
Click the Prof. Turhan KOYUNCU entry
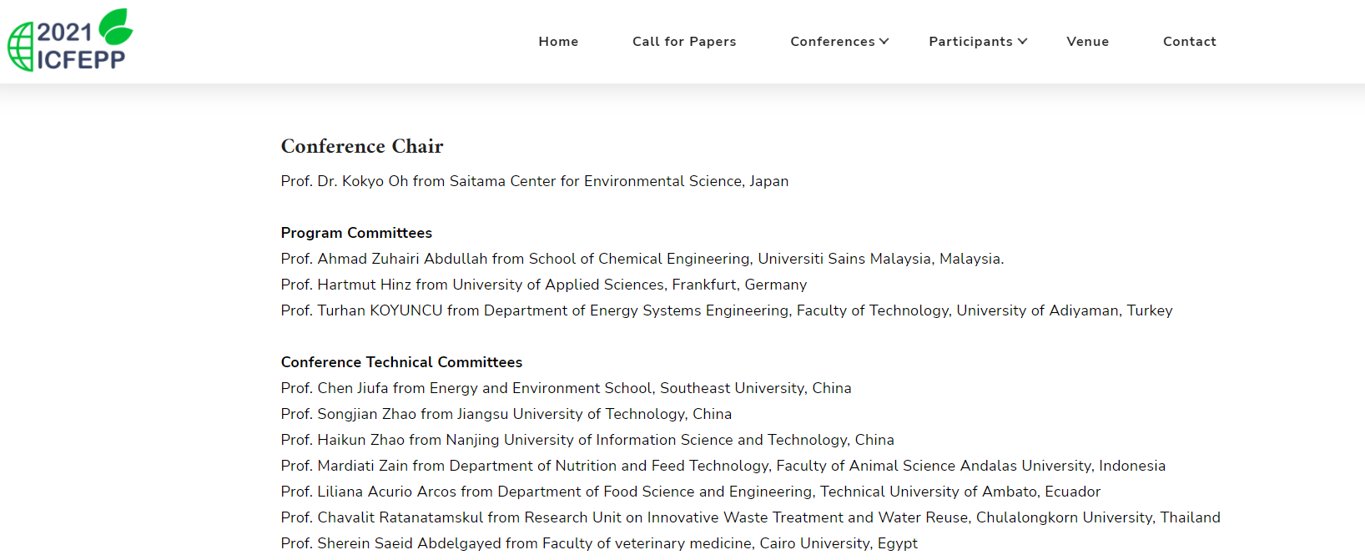pos(727,310)
